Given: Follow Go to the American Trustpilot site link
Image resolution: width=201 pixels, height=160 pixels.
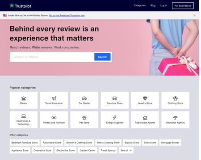Looking at the screenshot, I should tap(67, 16).
